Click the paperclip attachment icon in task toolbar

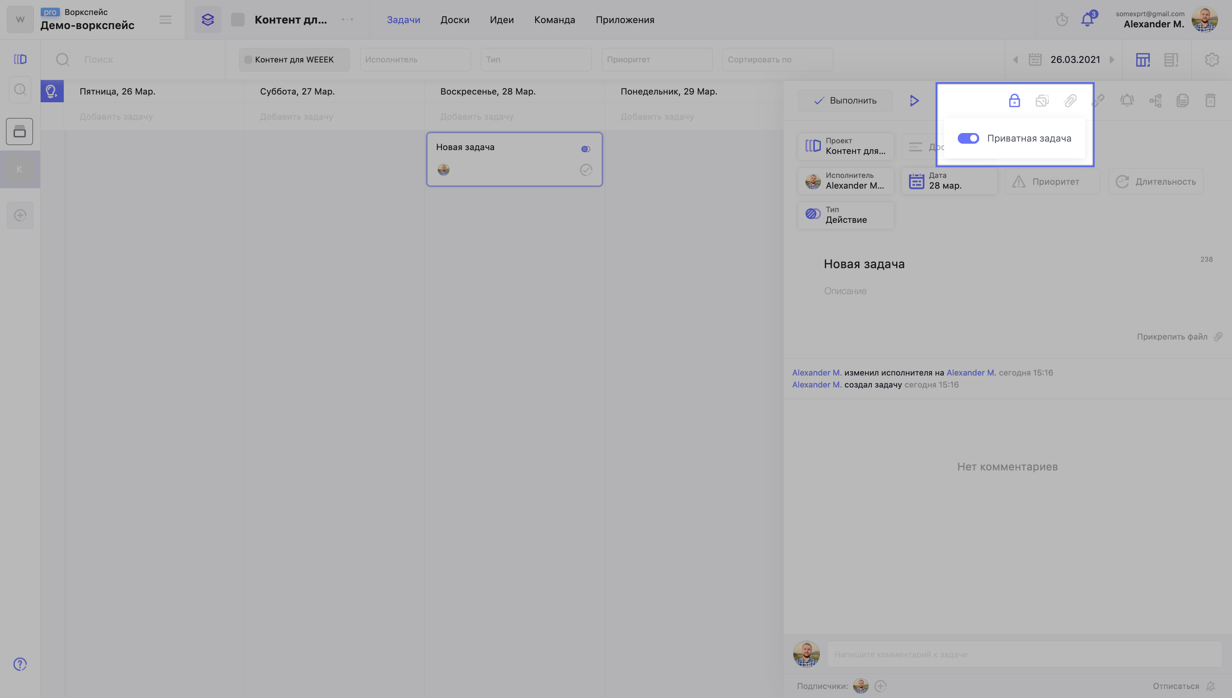pyautogui.click(x=1070, y=101)
